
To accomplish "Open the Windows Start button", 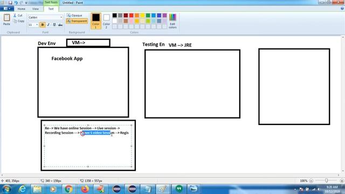I will pyautogui.click(x=6, y=189).
